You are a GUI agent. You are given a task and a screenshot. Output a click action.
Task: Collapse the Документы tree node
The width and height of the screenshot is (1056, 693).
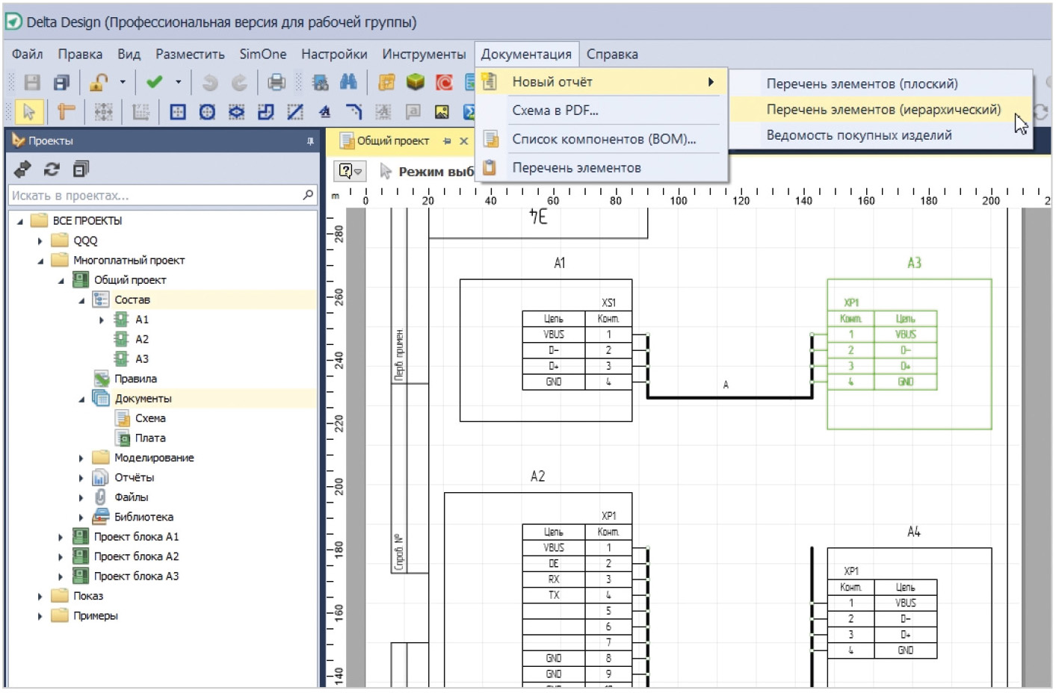(x=81, y=400)
